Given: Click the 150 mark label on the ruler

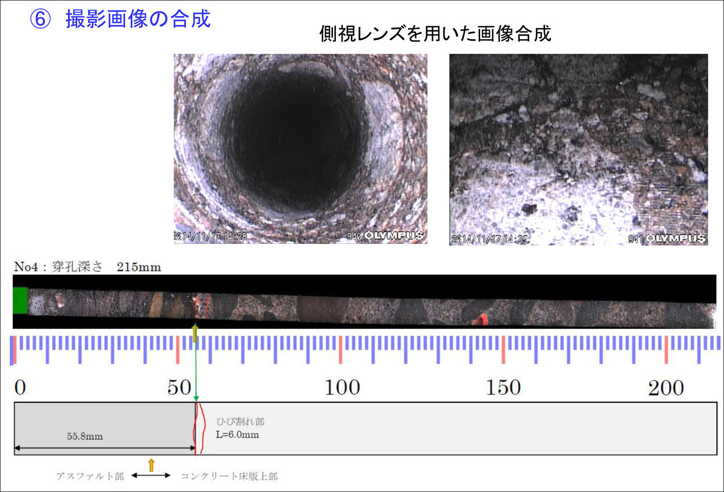Looking at the screenshot, I should tap(503, 388).
